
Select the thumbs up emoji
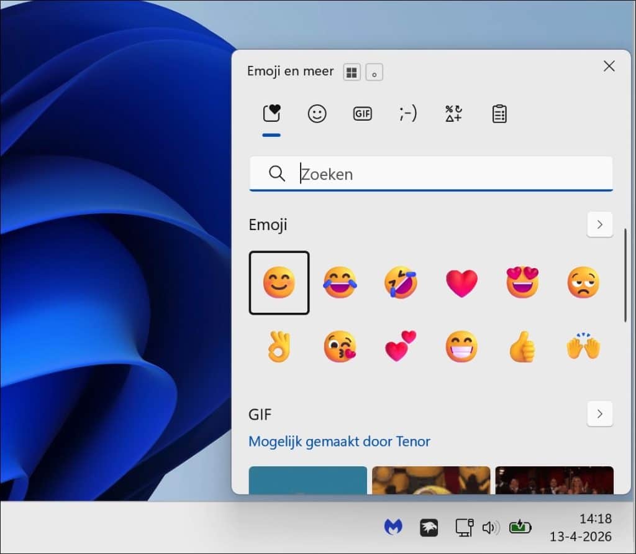522,346
